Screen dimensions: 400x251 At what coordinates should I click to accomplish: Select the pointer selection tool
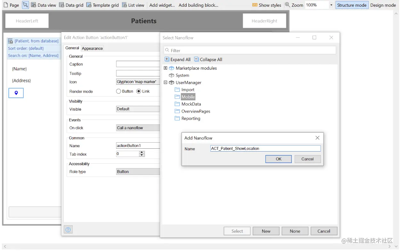tap(25, 5)
